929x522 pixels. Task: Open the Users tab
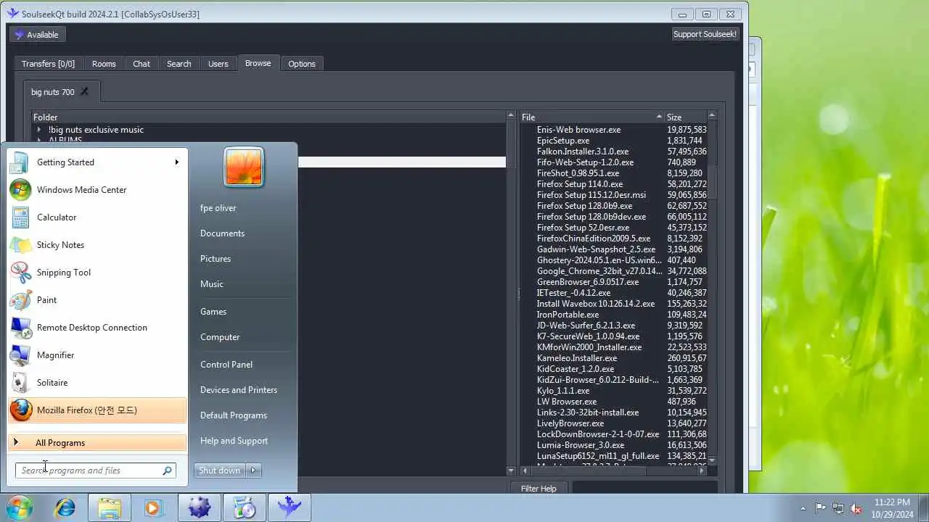click(218, 64)
